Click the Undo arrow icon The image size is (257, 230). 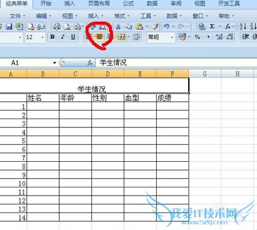tap(167, 27)
